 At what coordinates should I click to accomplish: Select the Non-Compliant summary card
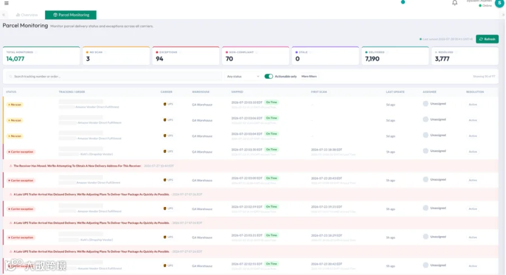[x=256, y=56]
